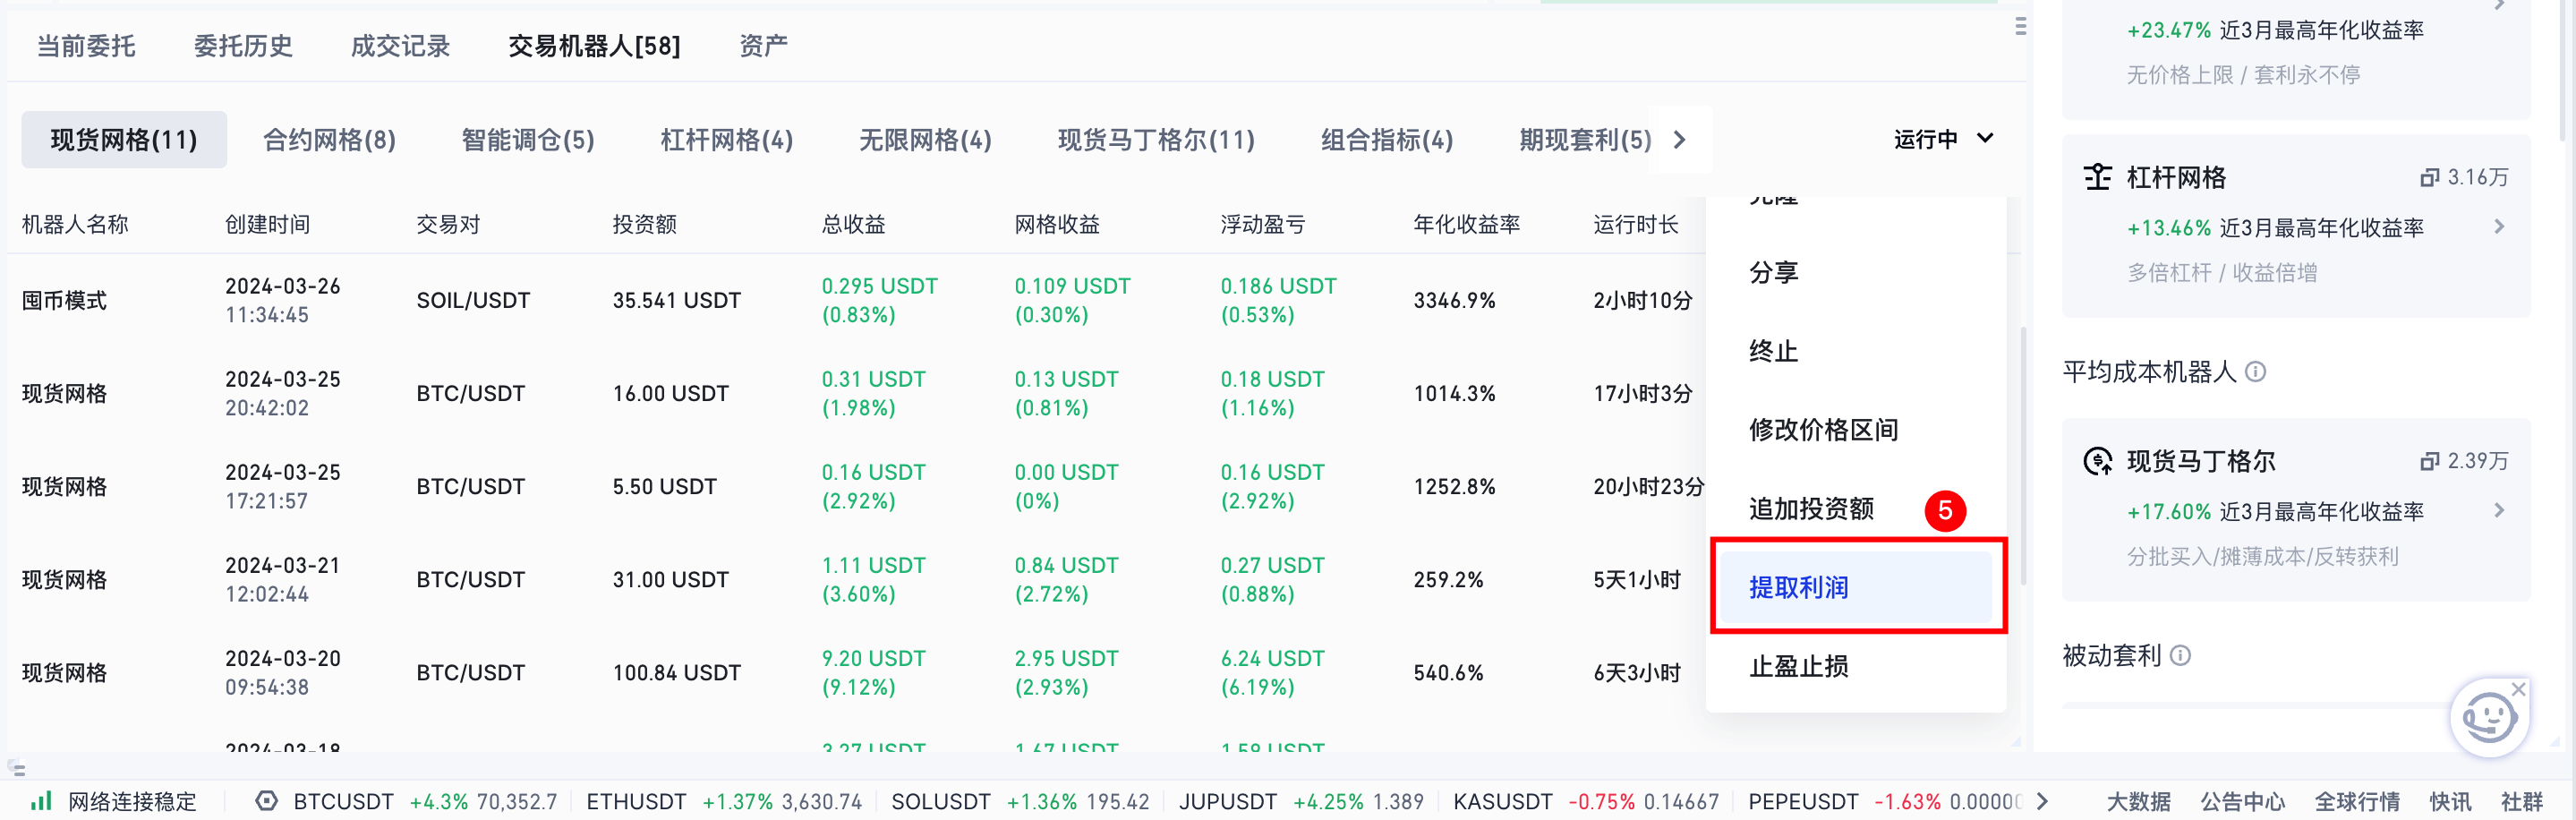Click the network signal strength icon
The height and width of the screenshot is (820, 2576).
pos(41,801)
